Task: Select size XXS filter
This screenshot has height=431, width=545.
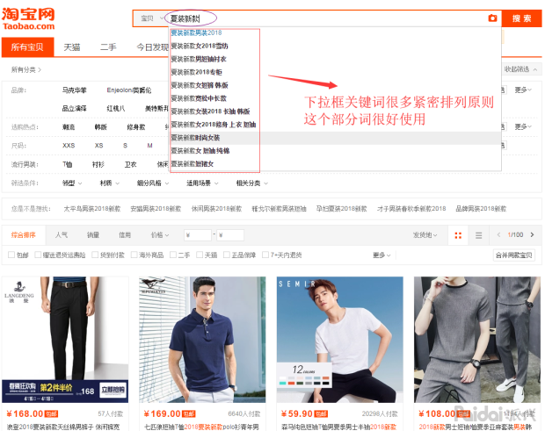Action: [x=69, y=146]
